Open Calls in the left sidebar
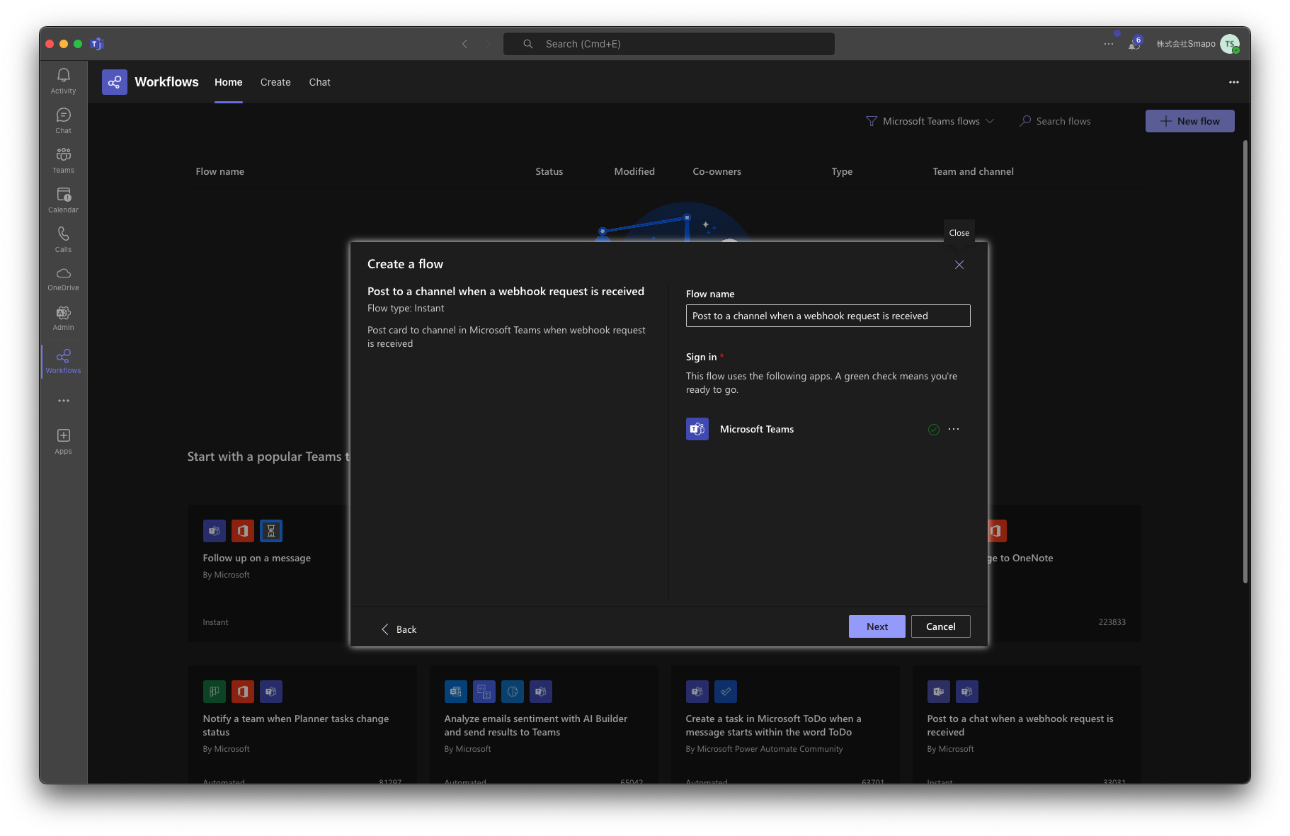1290x836 pixels. click(63, 239)
